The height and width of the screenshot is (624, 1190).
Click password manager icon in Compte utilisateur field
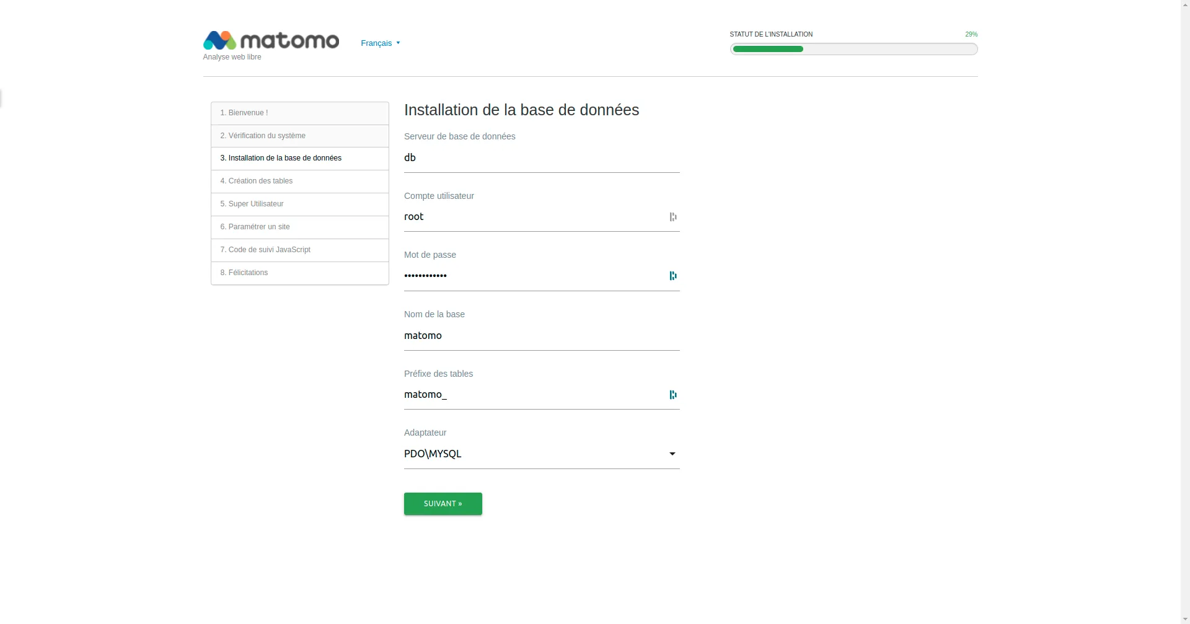(x=672, y=217)
